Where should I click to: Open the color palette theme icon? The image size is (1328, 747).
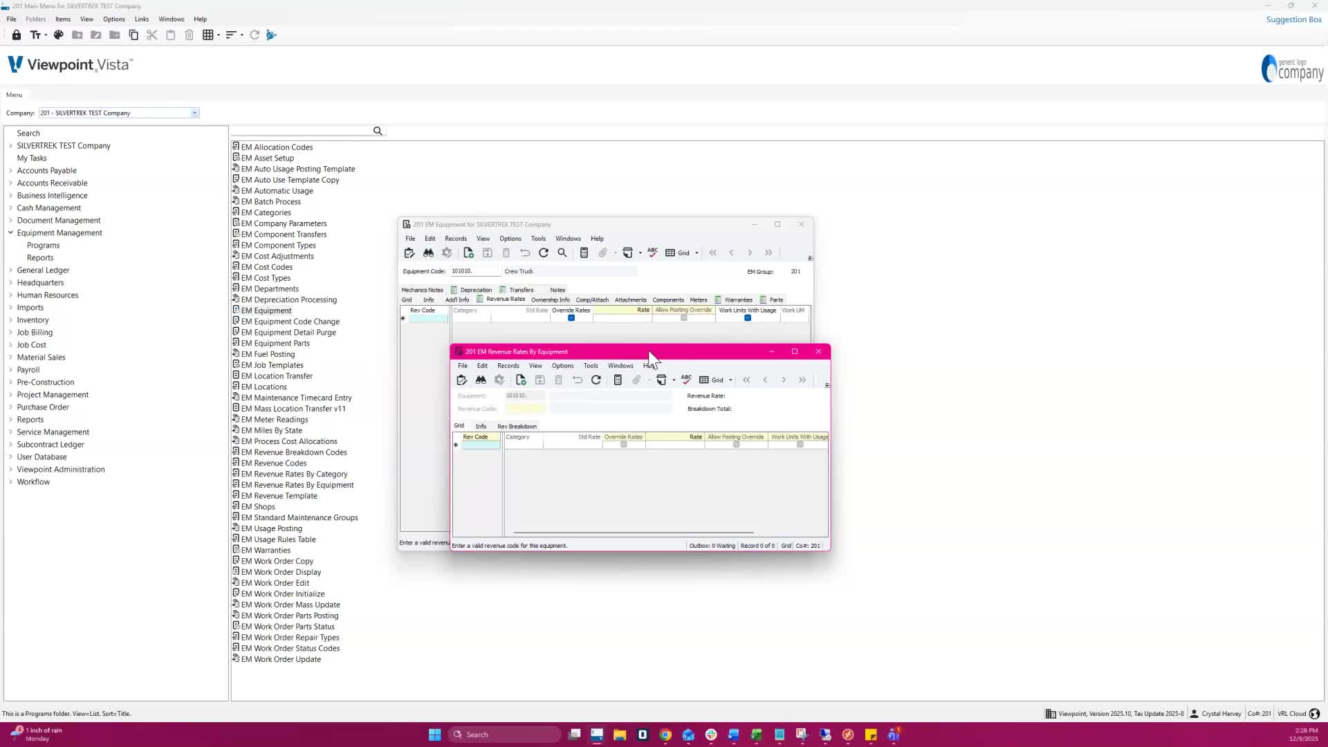59,35
